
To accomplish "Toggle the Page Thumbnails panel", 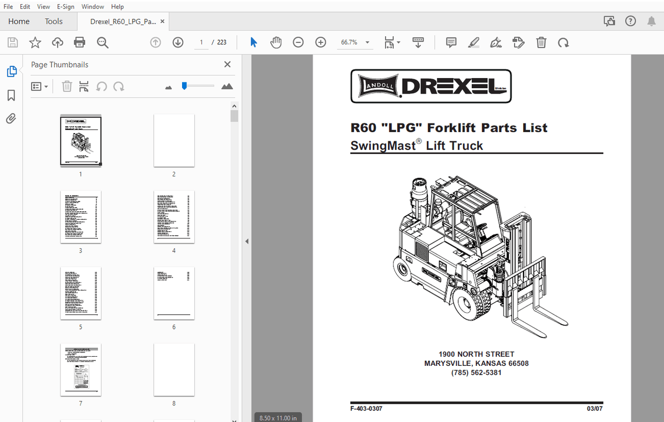I will click(11, 71).
